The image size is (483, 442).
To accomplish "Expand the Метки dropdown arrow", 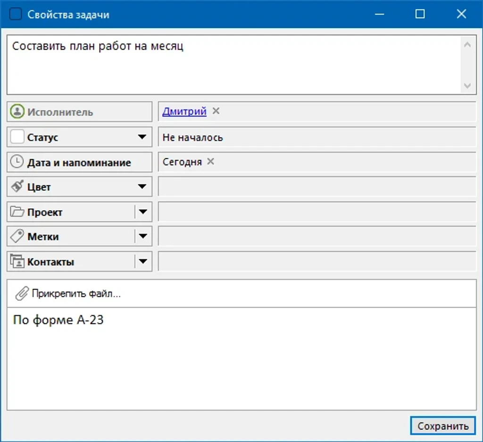I will click(143, 236).
